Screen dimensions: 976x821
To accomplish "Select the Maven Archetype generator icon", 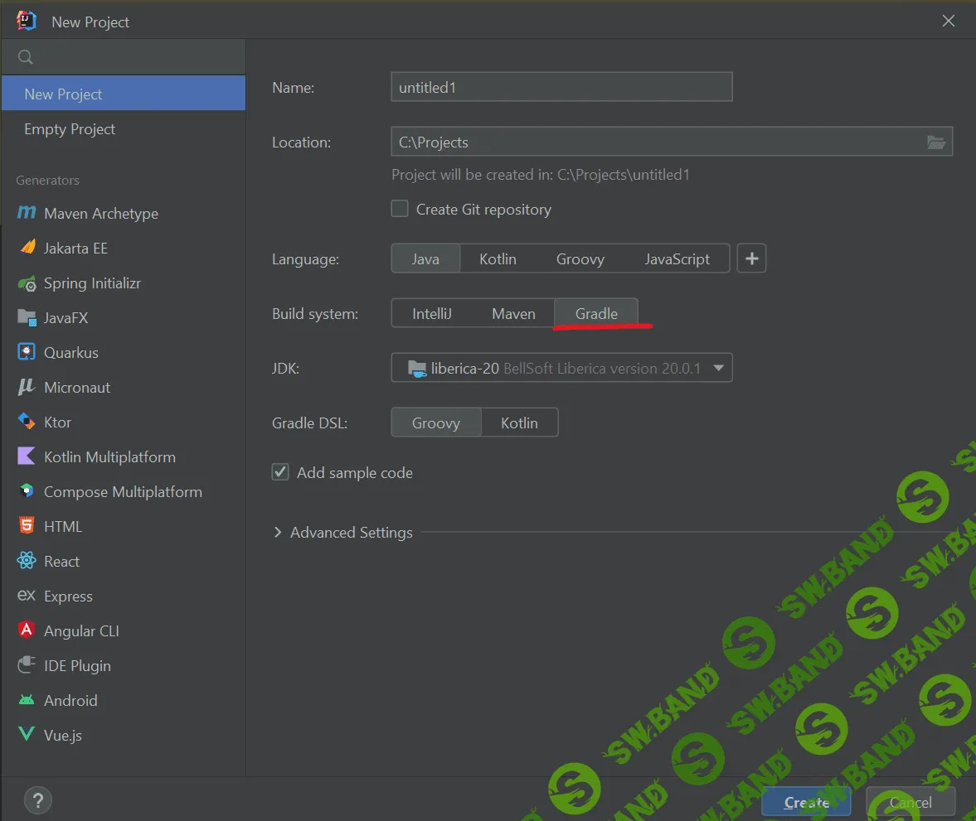I will pyautogui.click(x=27, y=213).
